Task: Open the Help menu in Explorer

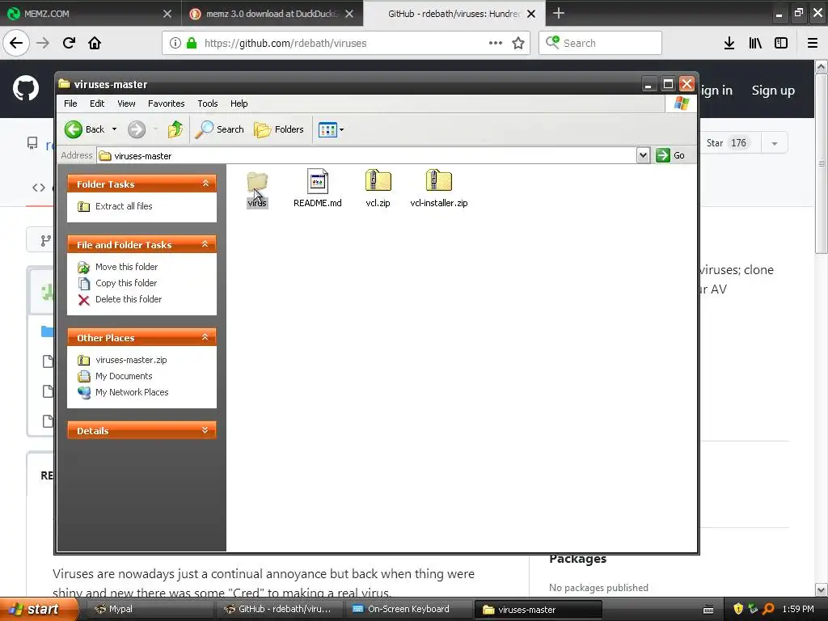Action: pos(239,103)
